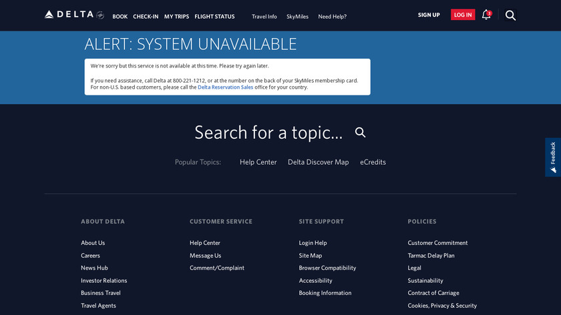Click the ALERT: SYSTEM UNAVAILABLE heading

coord(190,44)
